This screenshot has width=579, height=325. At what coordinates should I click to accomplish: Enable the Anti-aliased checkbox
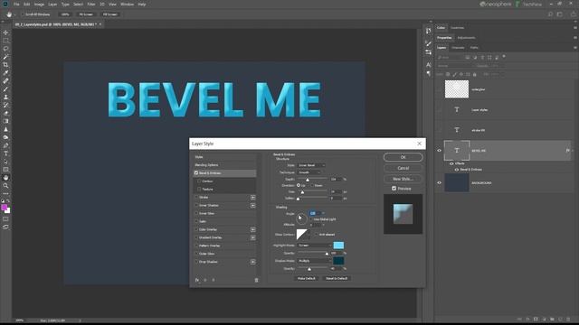316,235
